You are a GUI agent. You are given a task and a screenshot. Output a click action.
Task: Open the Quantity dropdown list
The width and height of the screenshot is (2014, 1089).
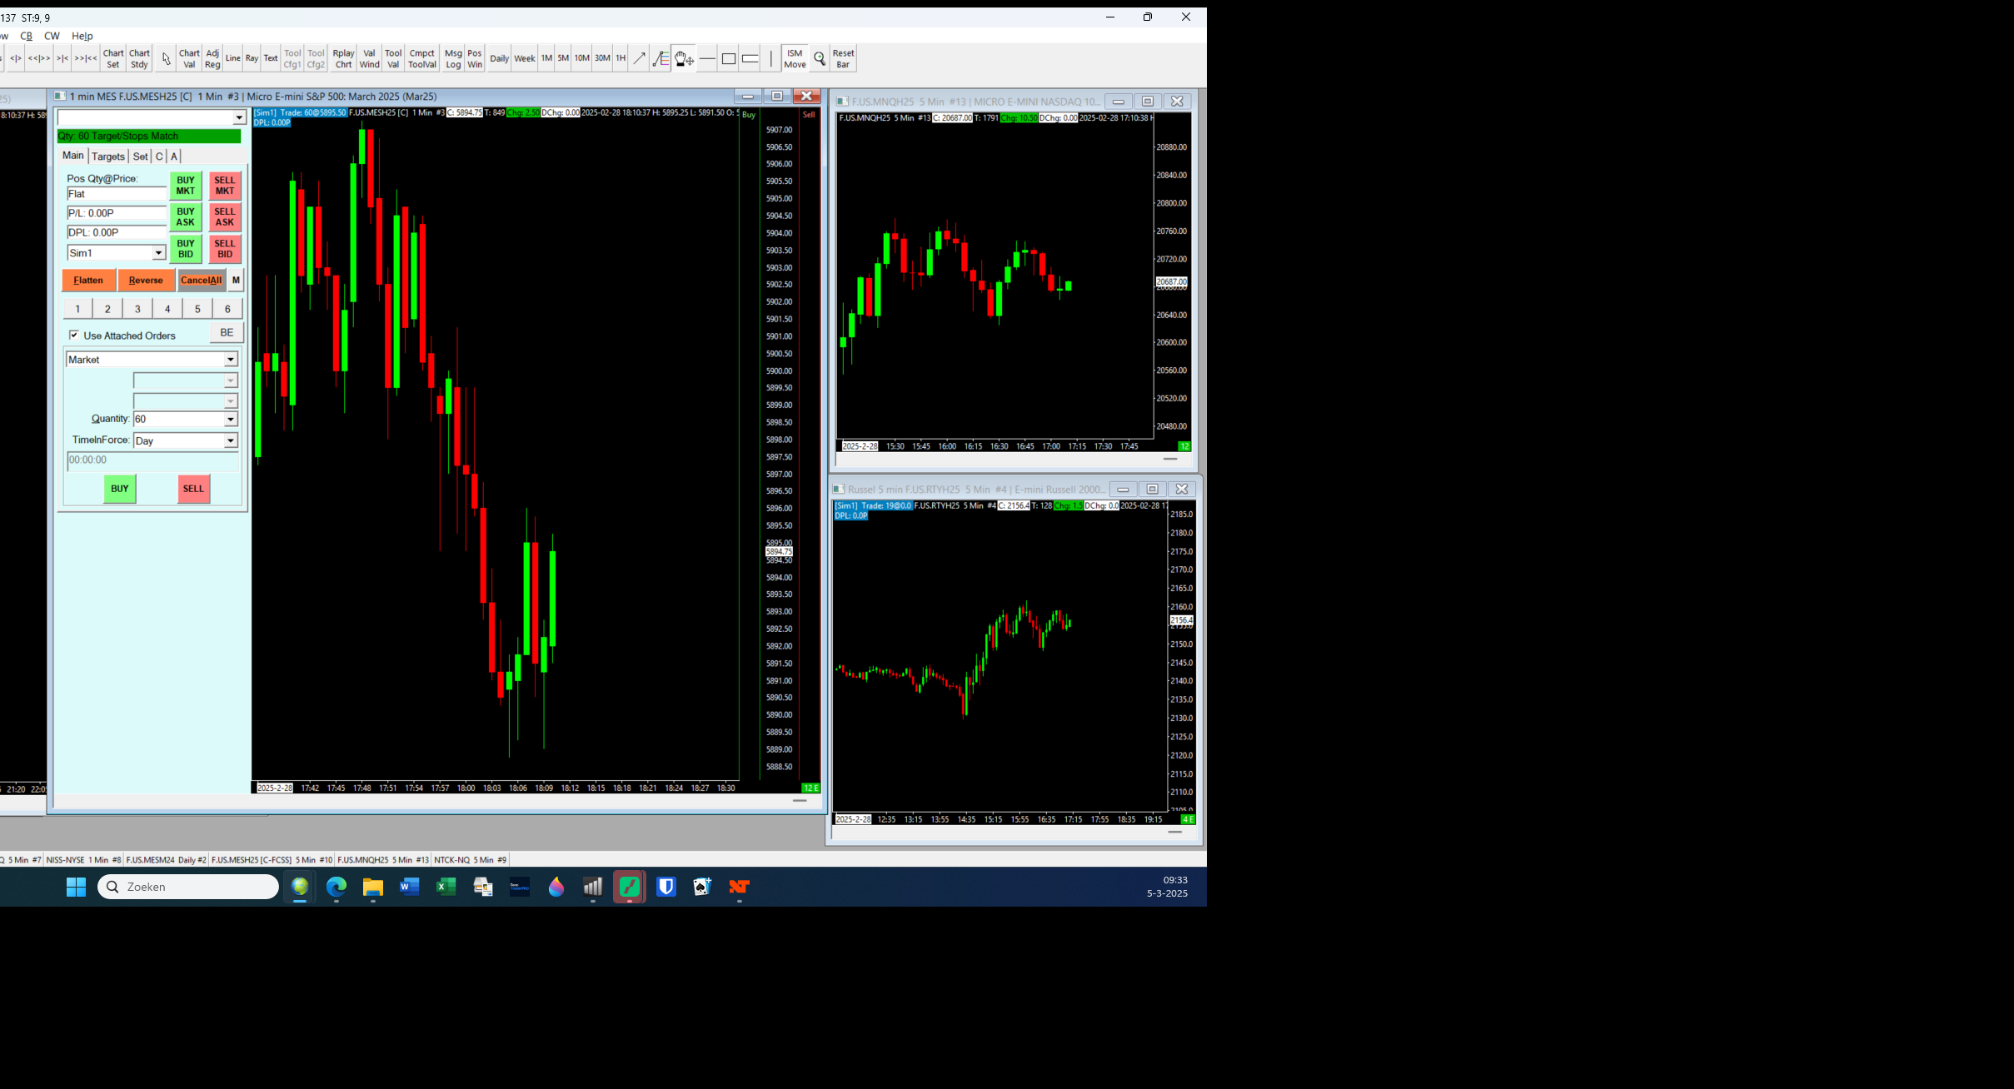pyautogui.click(x=231, y=419)
